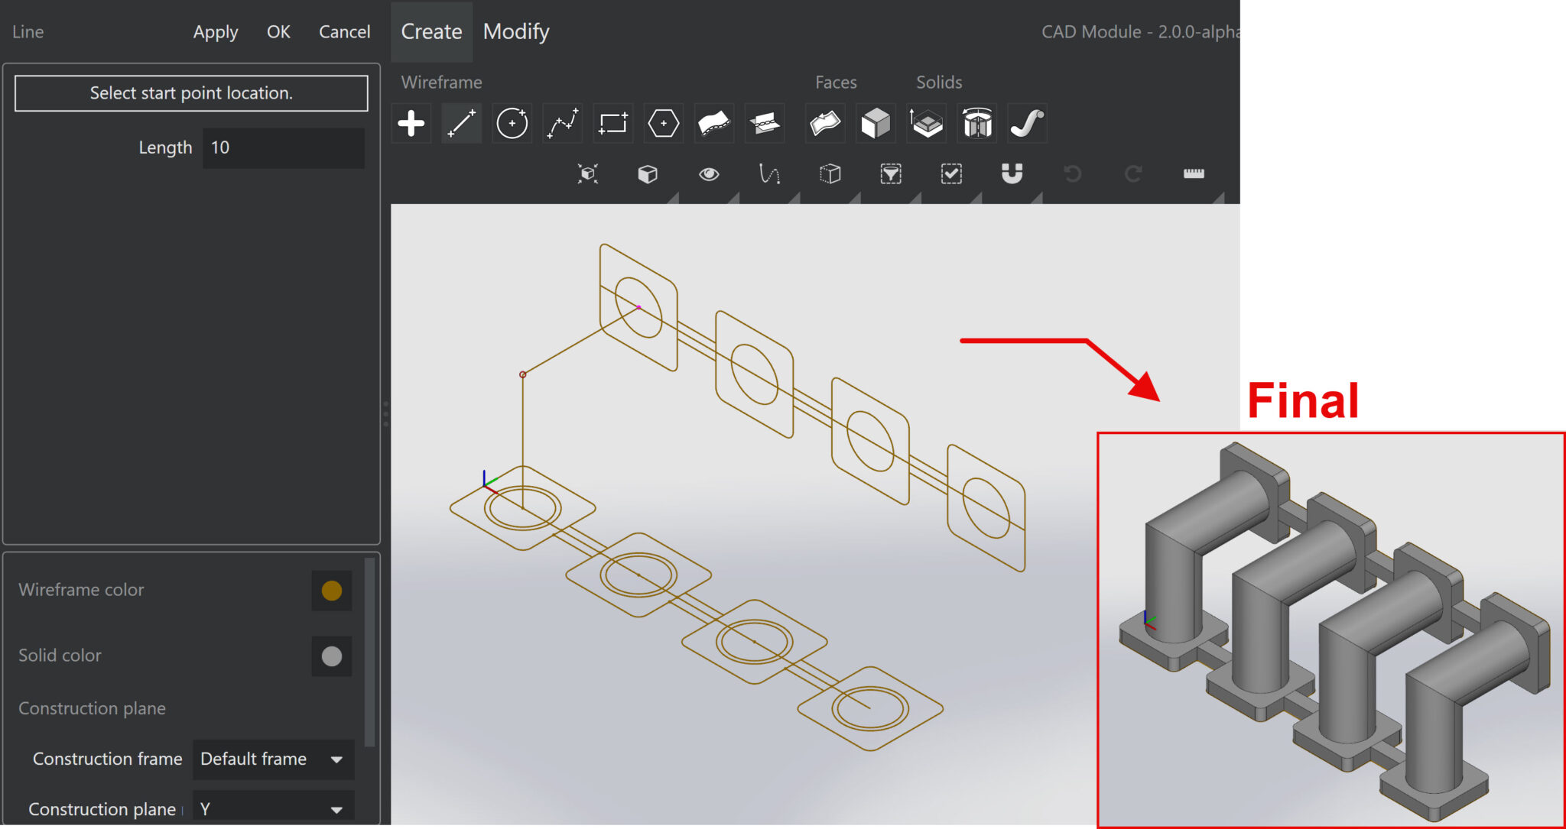Image resolution: width=1566 pixels, height=829 pixels.
Task: Select the wireframe surface-edge curve tool
Action: (714, 123)
